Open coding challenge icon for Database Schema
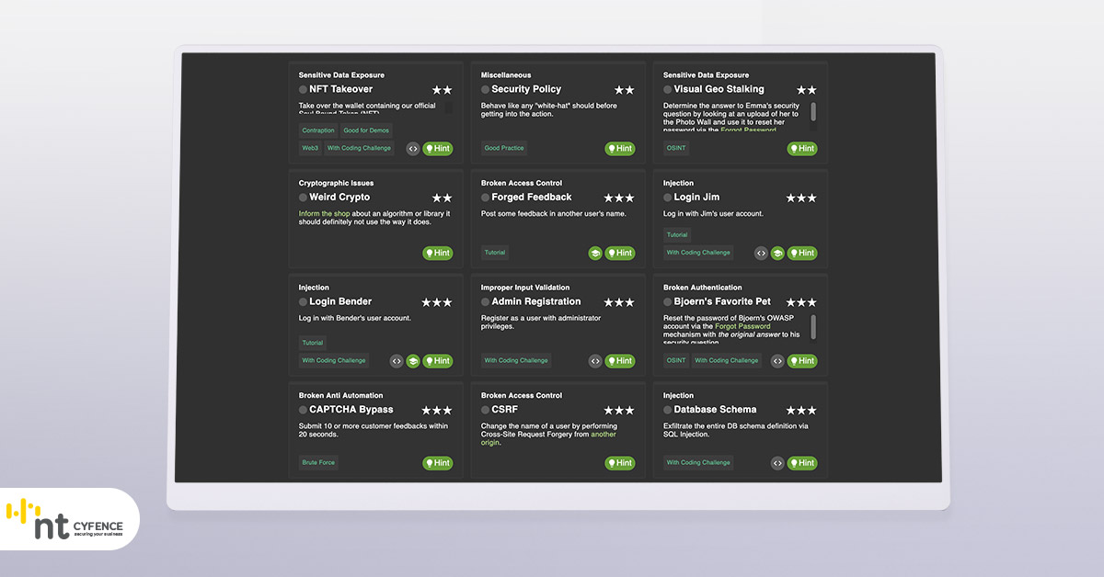The width and height of the screenshot is (1104, 577). tap(777, 464)
